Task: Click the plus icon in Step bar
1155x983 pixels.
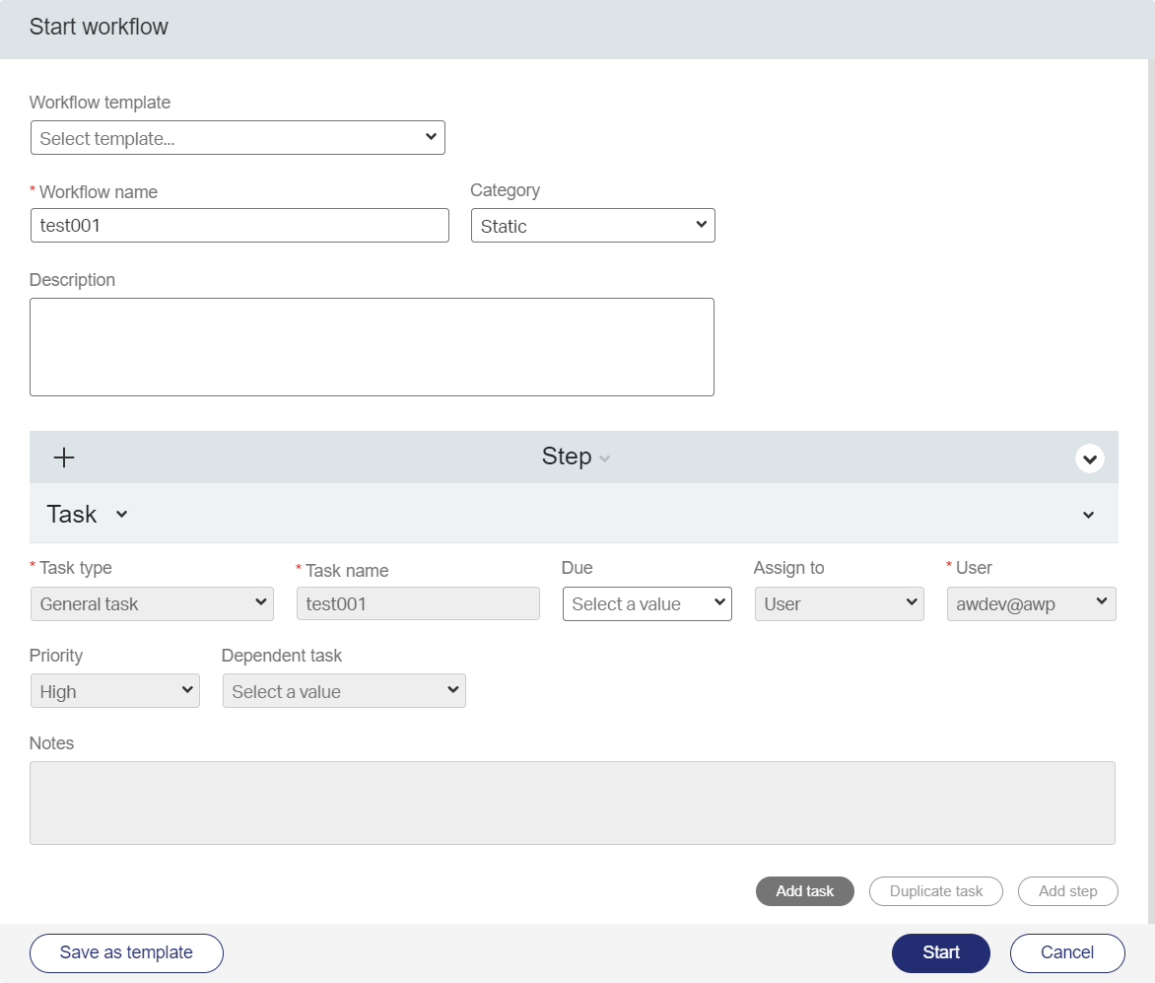Action: tap(64, 457)
